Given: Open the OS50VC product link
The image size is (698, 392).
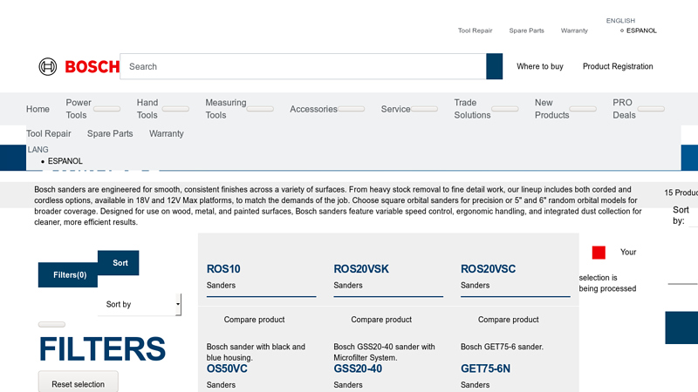Looking at the screenshot, I should [228, 368].
